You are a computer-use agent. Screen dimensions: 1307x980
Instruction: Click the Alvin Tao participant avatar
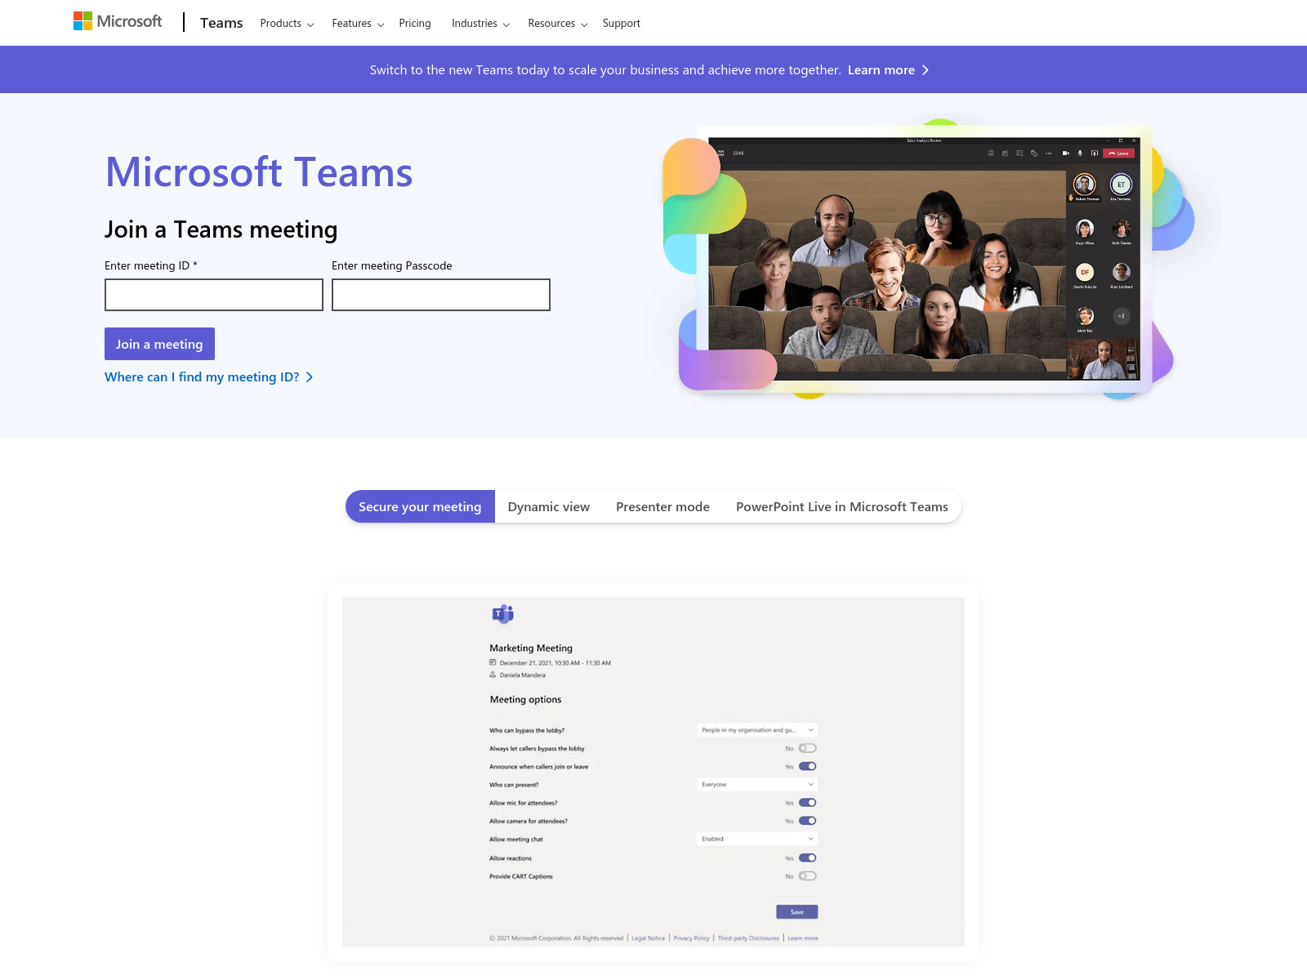[x=1085, y=316]
